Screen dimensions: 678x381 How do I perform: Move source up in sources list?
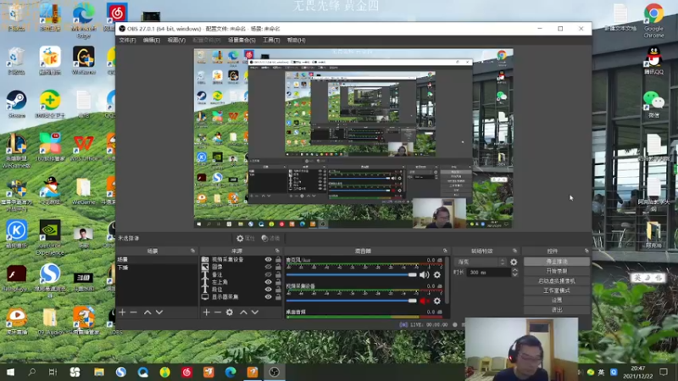click(243, 312)
